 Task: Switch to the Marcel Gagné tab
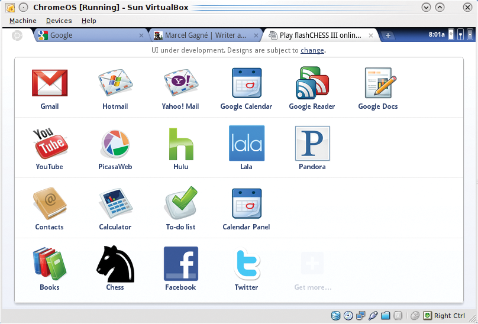(205, 35)
